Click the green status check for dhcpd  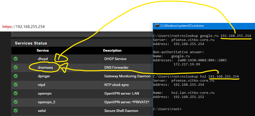coord(16,59)
